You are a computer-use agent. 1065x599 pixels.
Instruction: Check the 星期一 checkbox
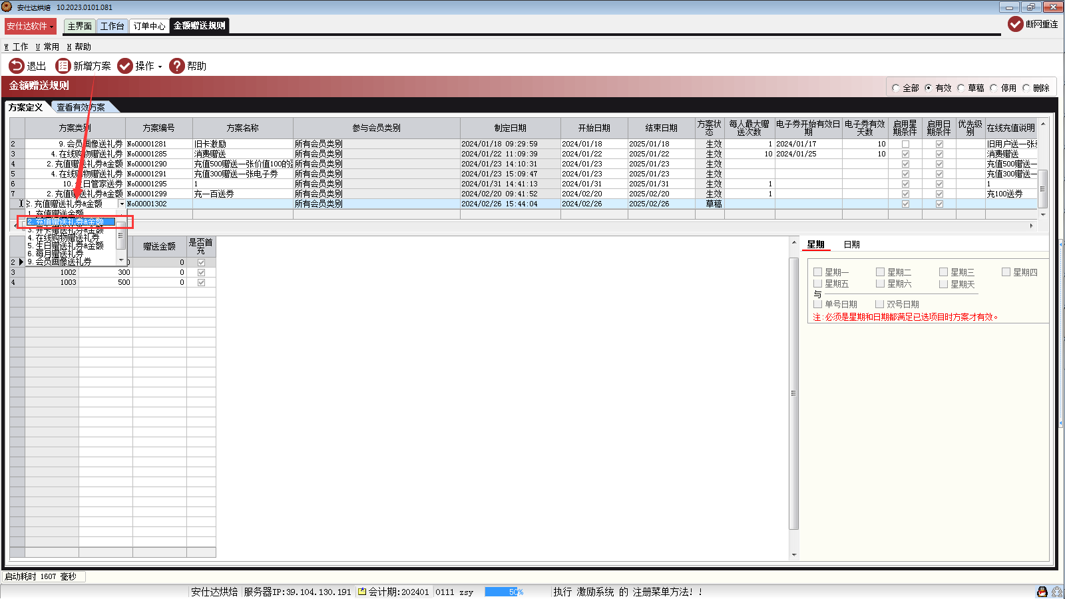point(818,272)
